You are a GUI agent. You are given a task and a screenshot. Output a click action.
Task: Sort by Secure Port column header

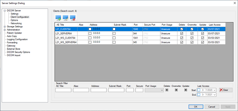tap(151, 25)
